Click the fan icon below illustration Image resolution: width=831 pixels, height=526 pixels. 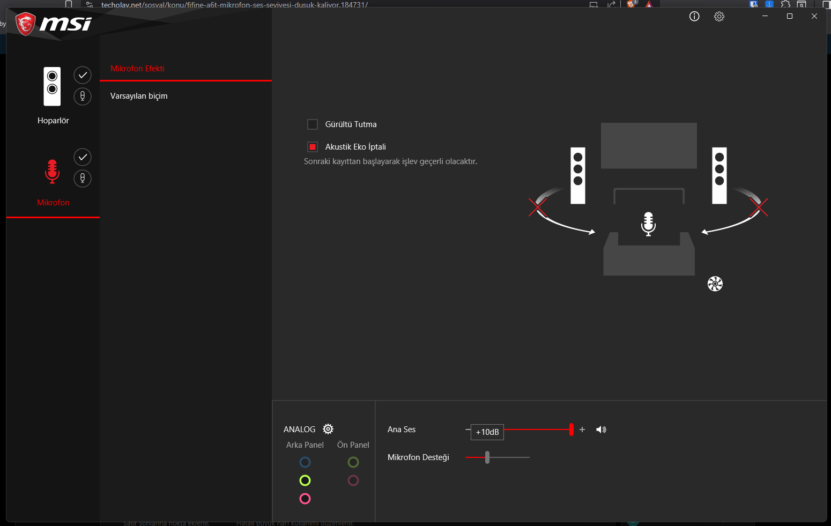point(715,284)
